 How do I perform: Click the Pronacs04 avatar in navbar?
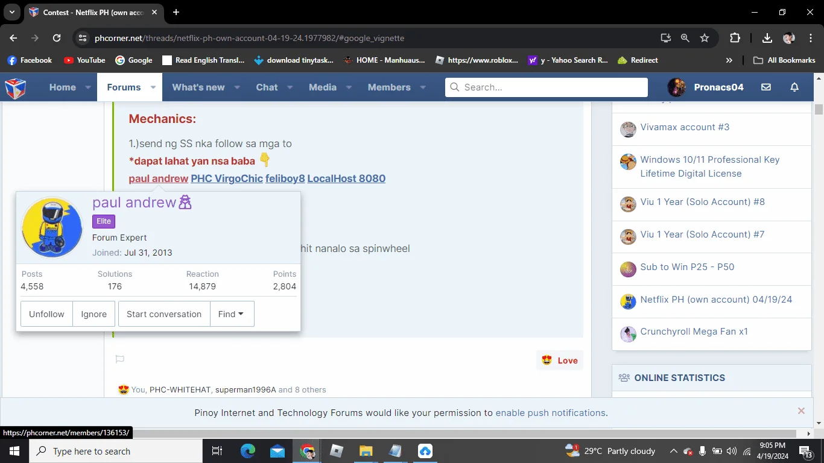677,87
